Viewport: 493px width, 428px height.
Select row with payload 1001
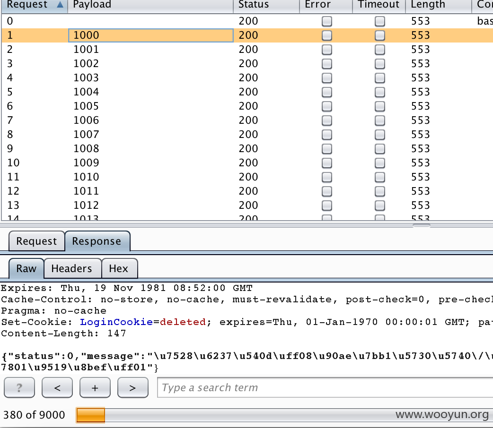[247, 49]
